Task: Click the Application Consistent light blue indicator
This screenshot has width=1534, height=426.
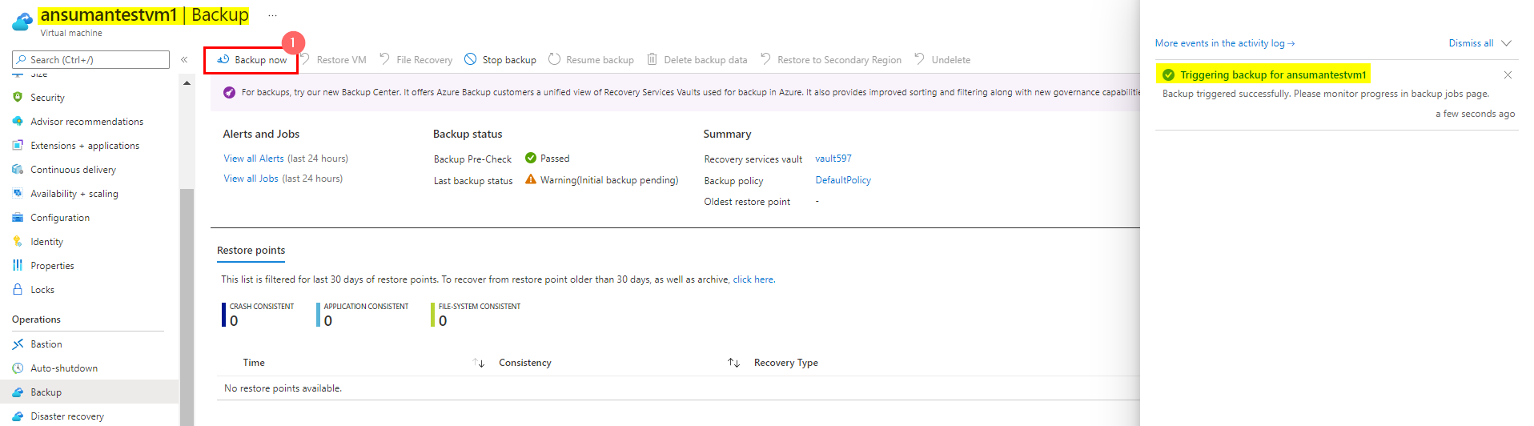Action: (318, 314)
